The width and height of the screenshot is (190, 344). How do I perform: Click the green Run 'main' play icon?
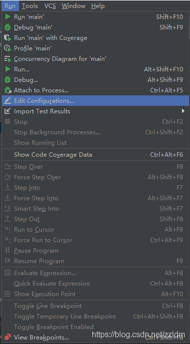(x=7, y=16)
